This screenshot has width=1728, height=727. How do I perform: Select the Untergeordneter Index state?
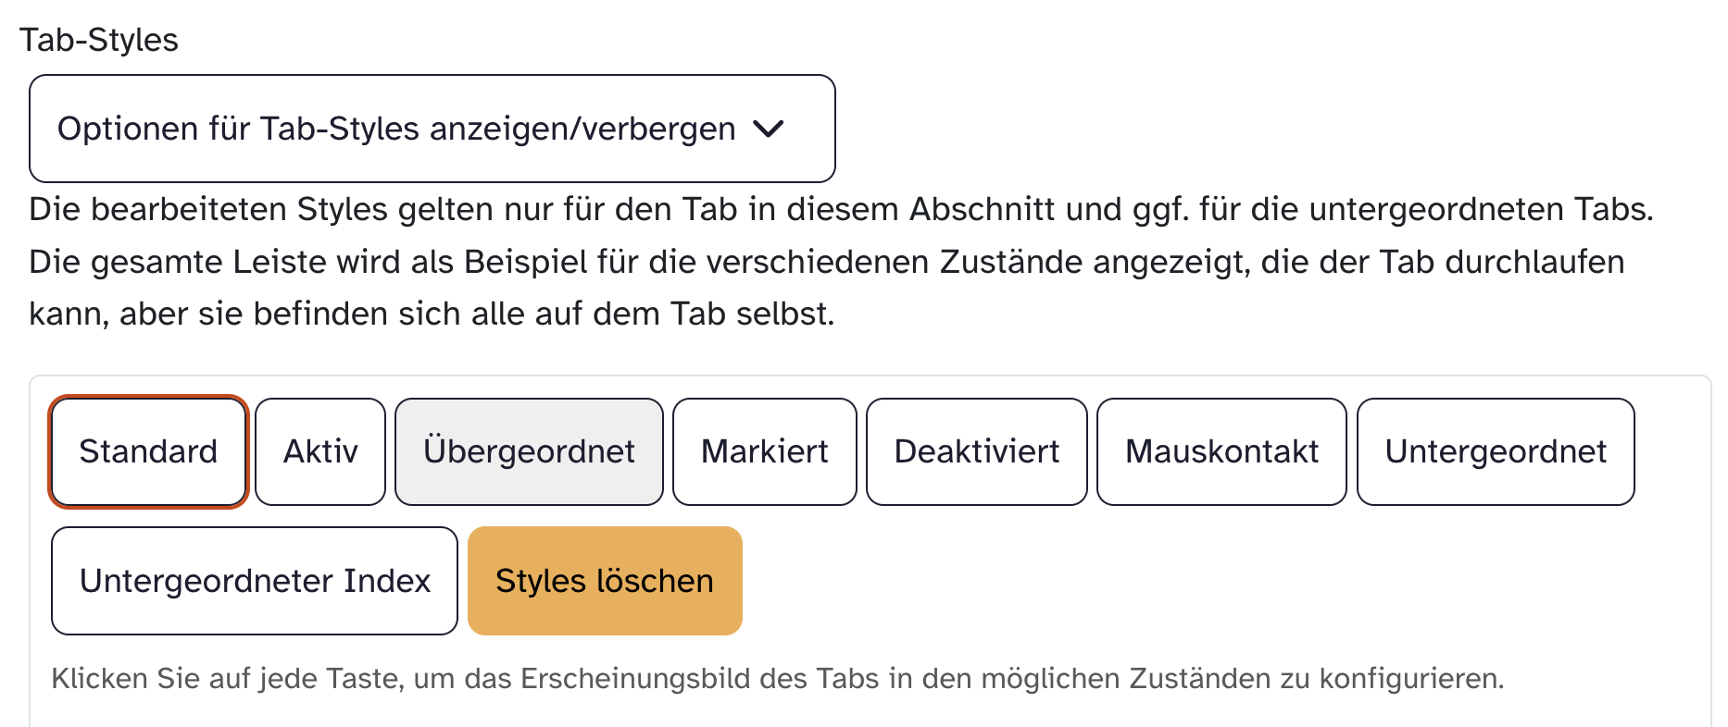click(255, 581)
